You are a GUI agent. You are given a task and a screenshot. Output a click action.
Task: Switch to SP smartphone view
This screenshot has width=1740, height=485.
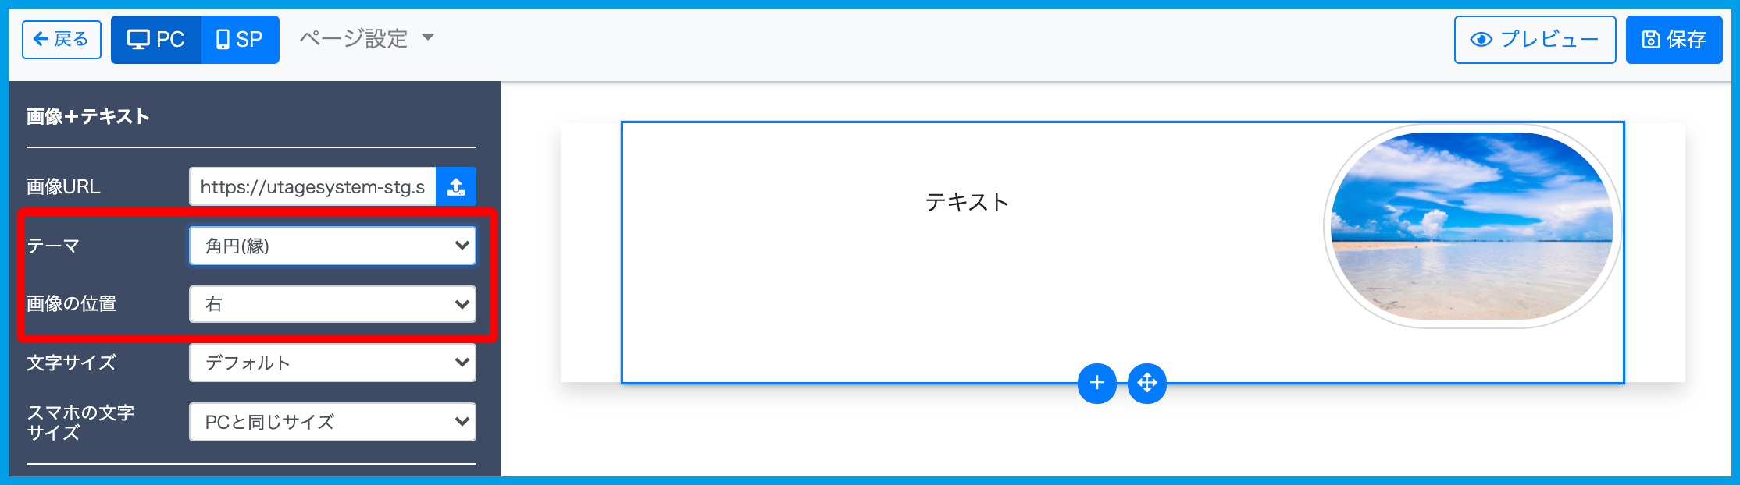tap(240, 40)
